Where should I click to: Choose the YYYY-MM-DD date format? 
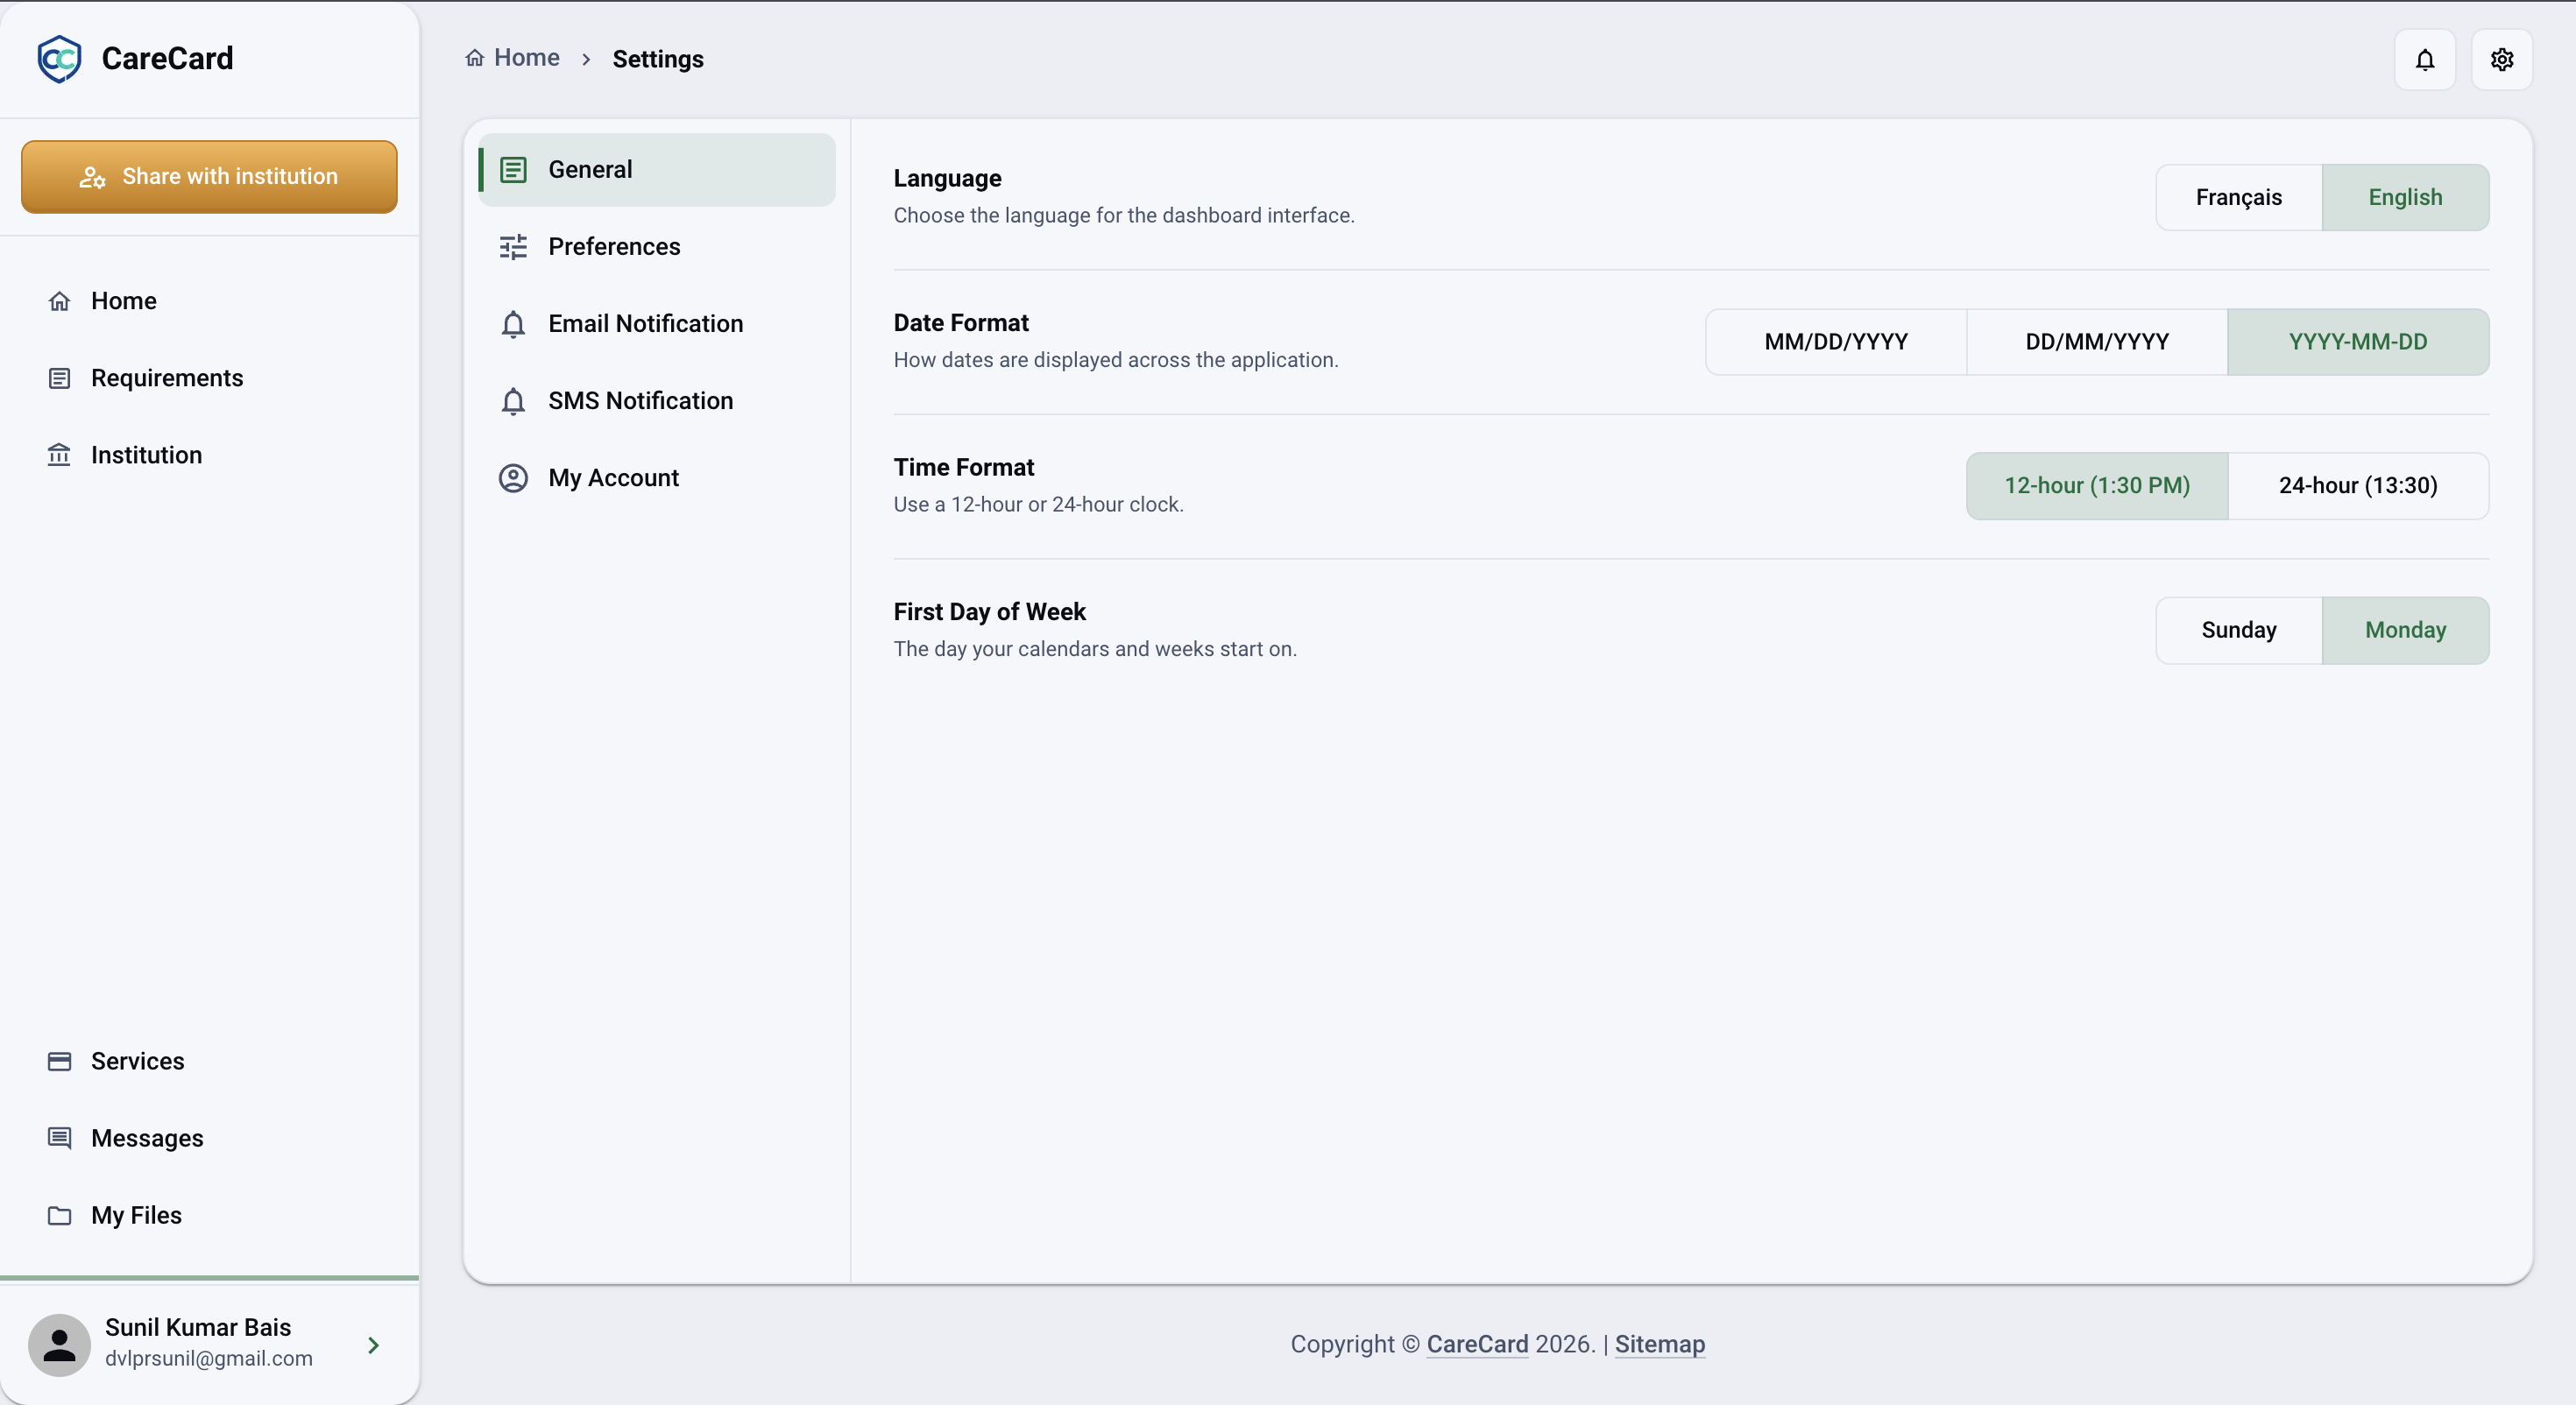2357,342
